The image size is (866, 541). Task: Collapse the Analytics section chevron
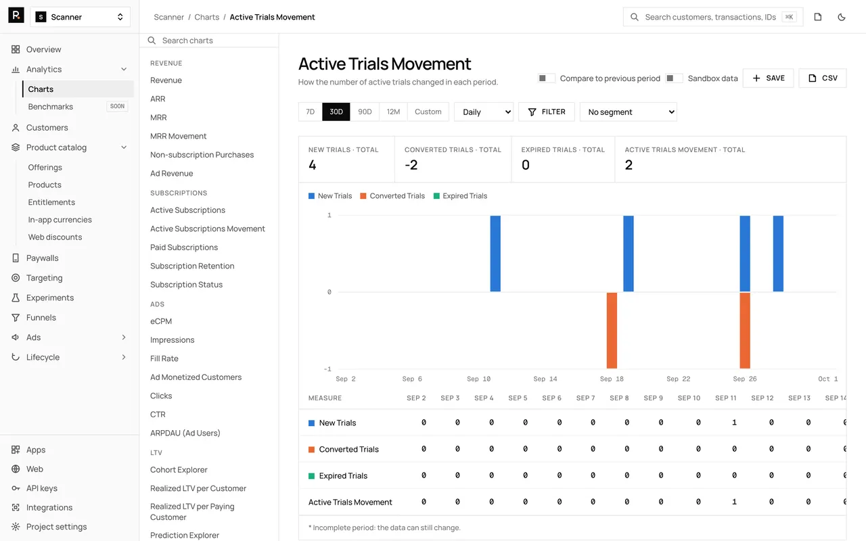[124, 69]
